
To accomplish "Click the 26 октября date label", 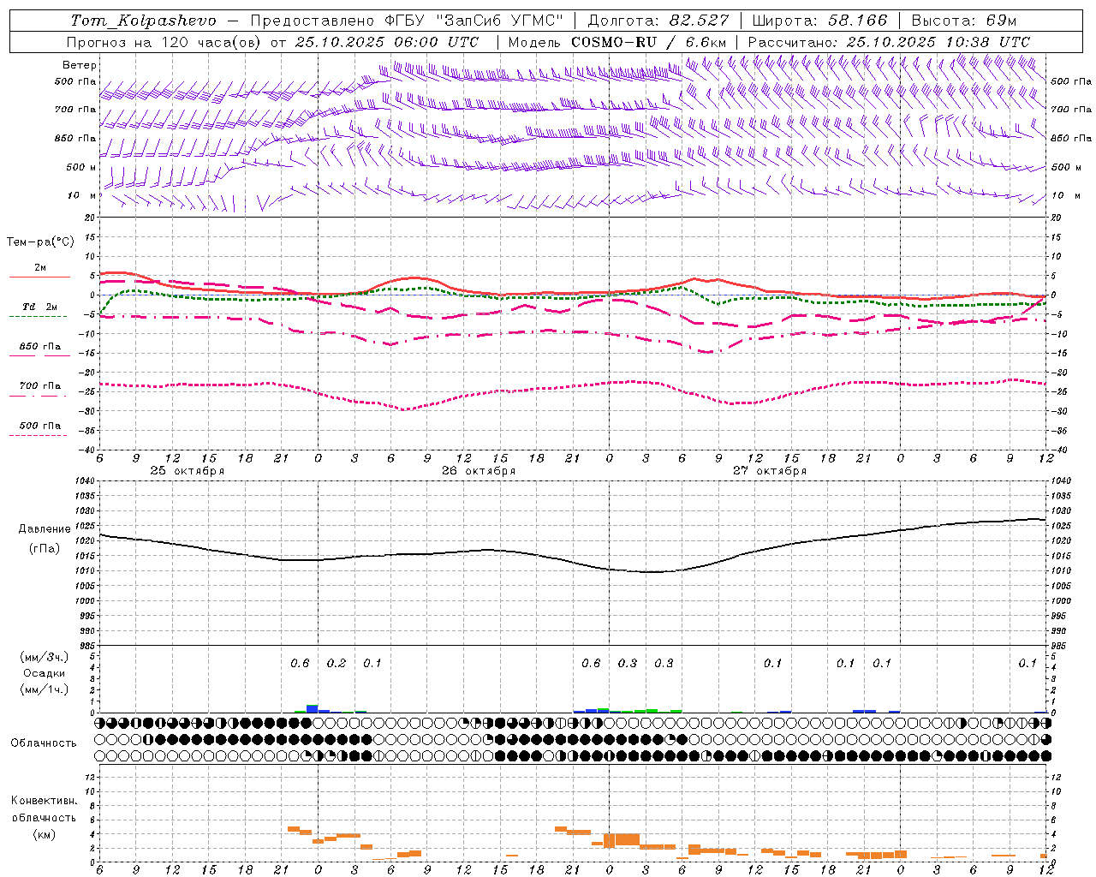I will (479, 471).
